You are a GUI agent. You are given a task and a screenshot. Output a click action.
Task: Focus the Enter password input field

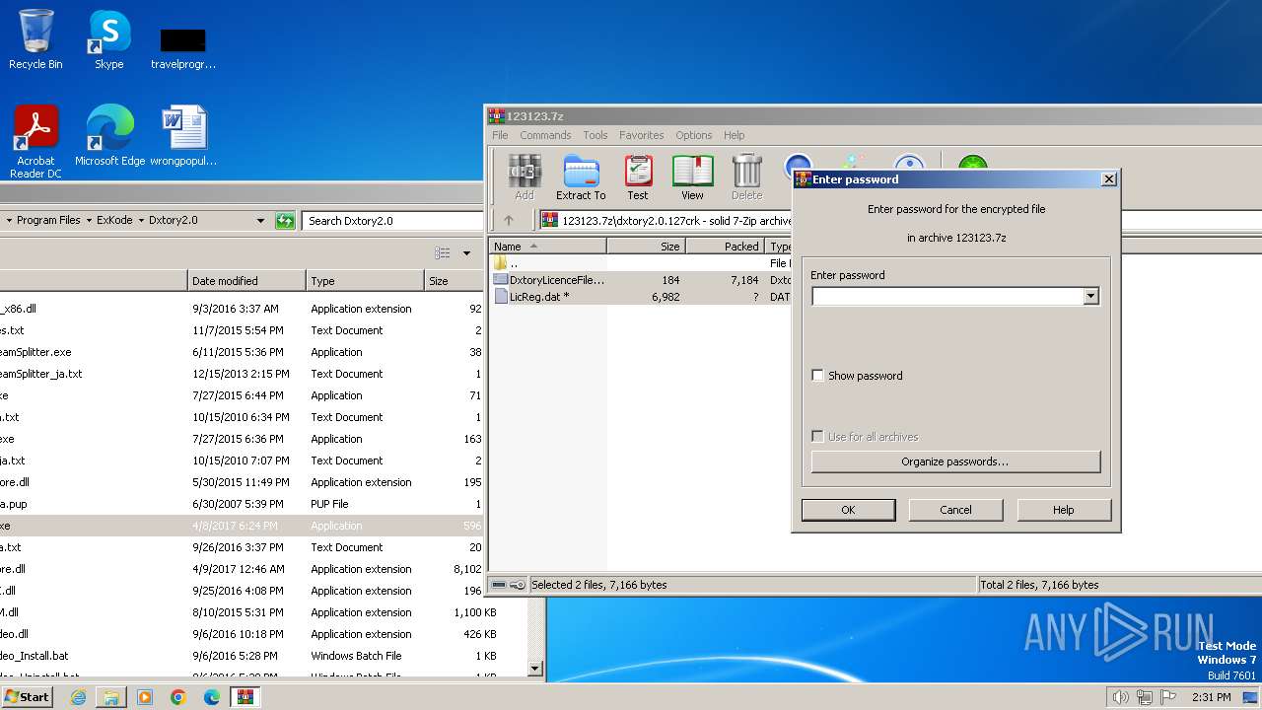(946, 296)
